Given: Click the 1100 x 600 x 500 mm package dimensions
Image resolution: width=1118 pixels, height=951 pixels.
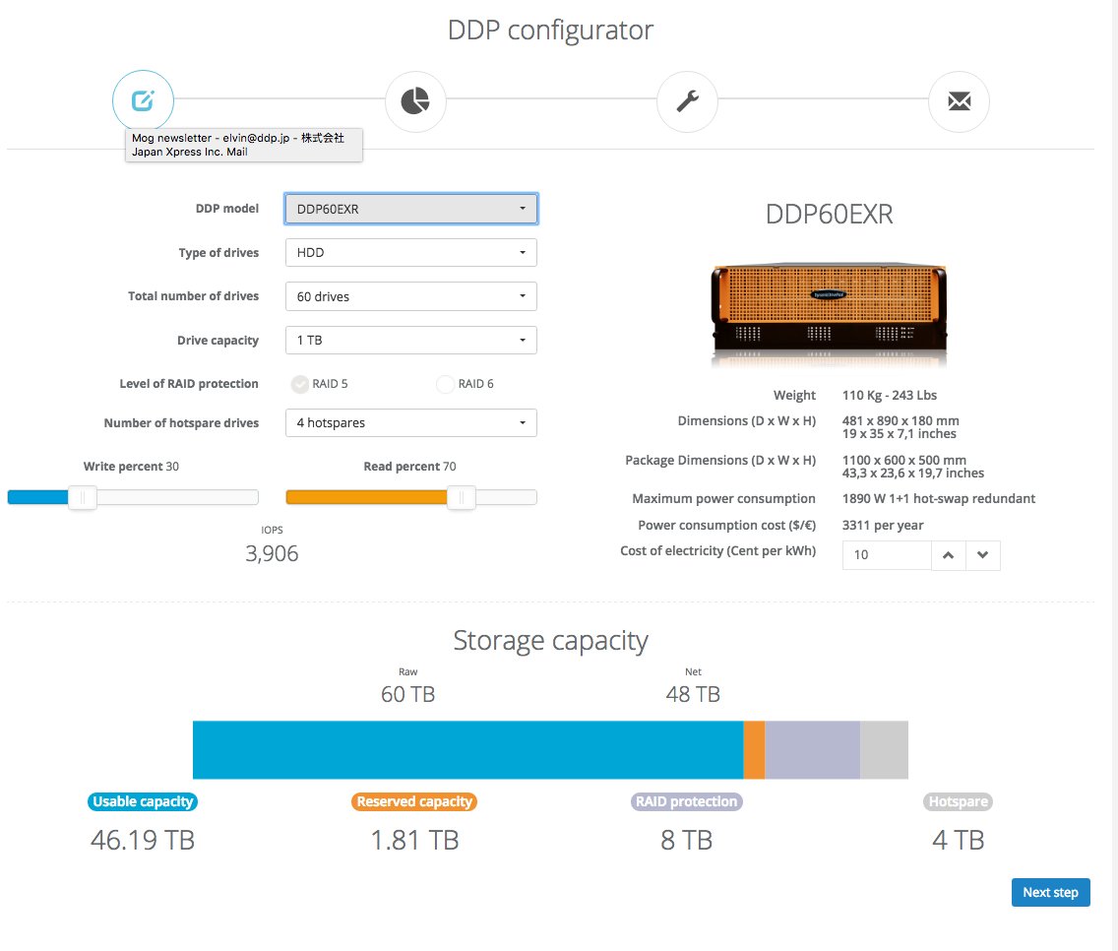Looking at the screenshot, I should (x=904, y=460).
